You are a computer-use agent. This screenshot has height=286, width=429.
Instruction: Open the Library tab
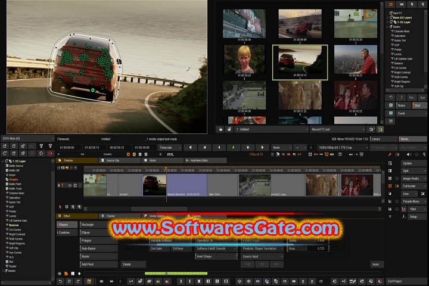pos(384,139)
